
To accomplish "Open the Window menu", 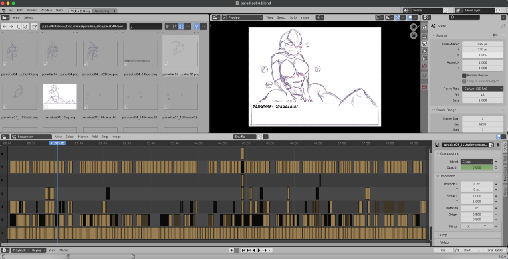I will coord(47,11).
